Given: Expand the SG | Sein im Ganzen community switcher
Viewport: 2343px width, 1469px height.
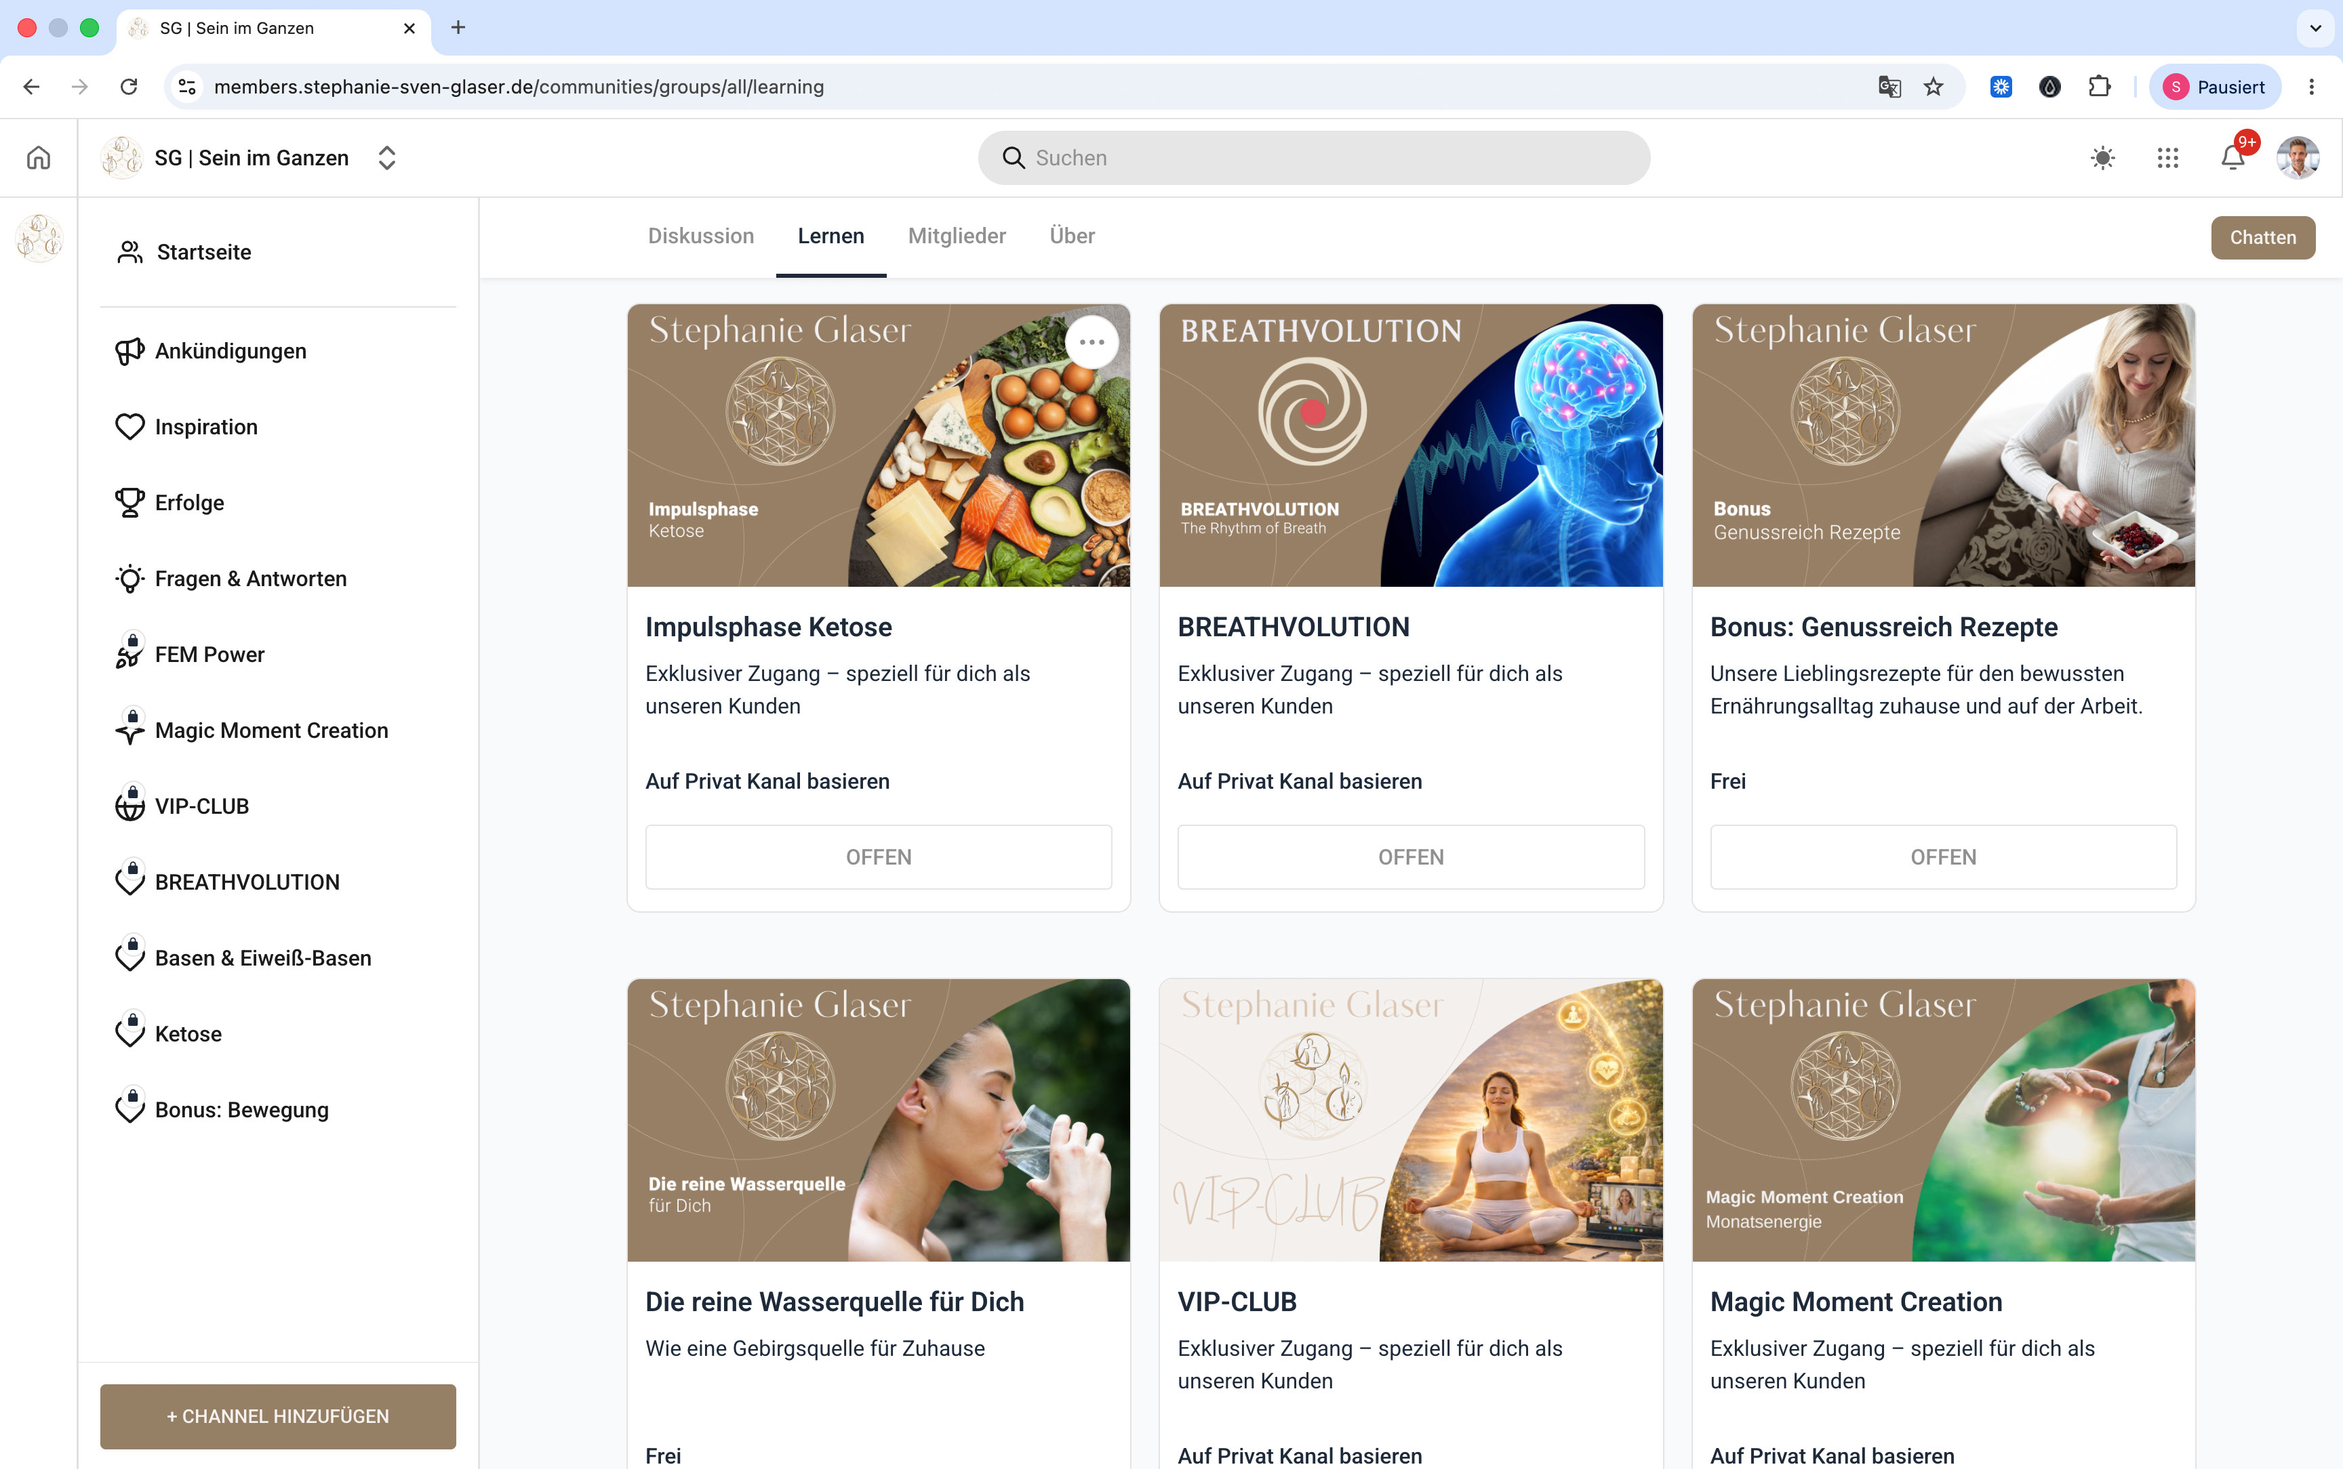Looking at the screenshot, I should coord(387,157).
